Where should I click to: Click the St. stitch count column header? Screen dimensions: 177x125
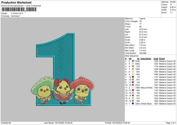138,58
